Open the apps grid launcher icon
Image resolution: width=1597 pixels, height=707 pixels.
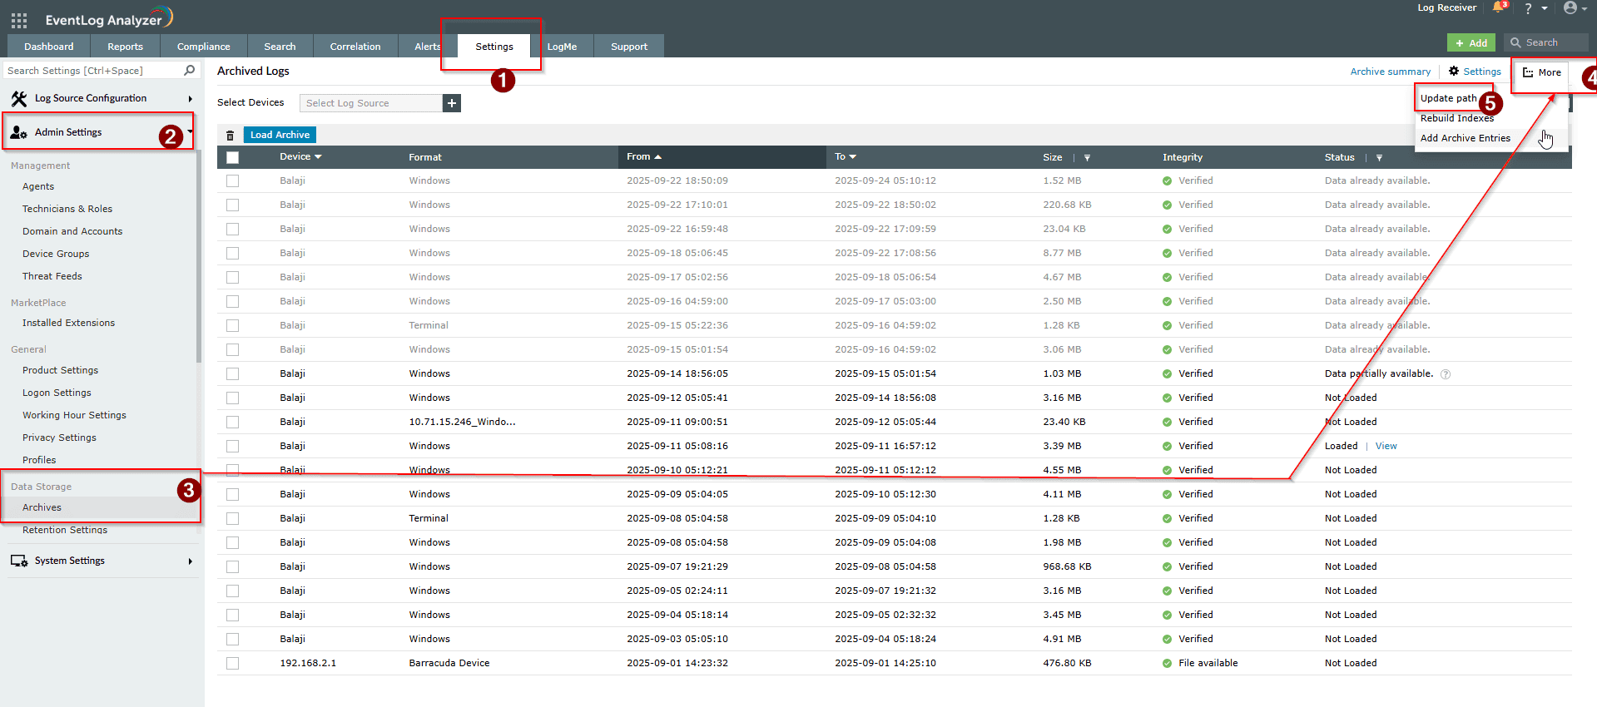(19, 20)
